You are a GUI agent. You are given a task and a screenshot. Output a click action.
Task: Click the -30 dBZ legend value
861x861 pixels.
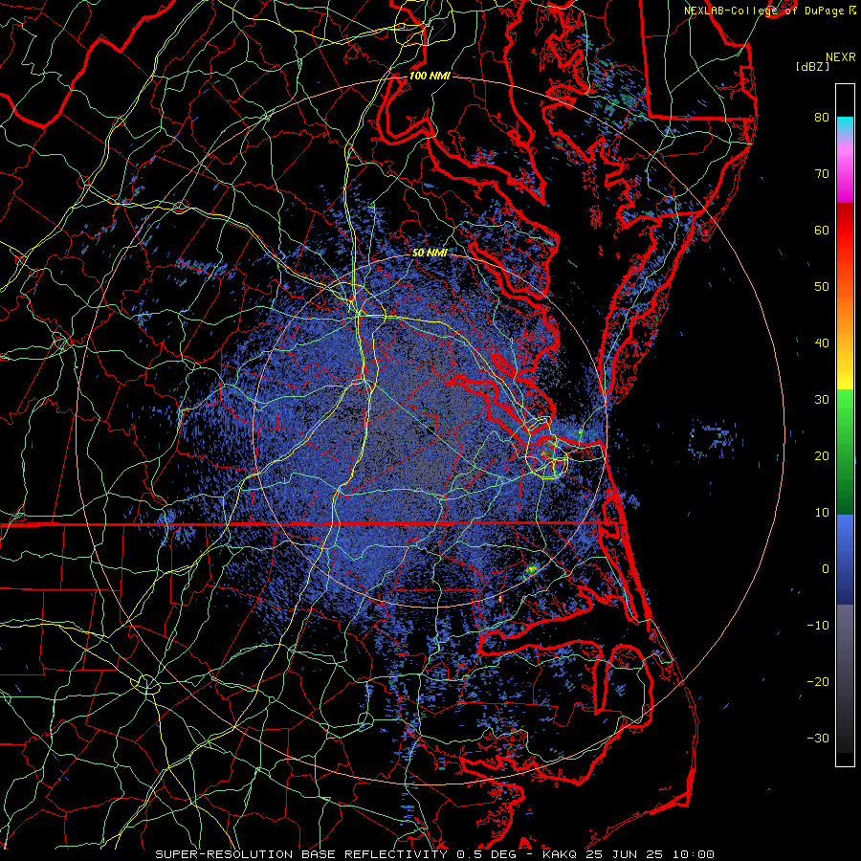(818, 738)
